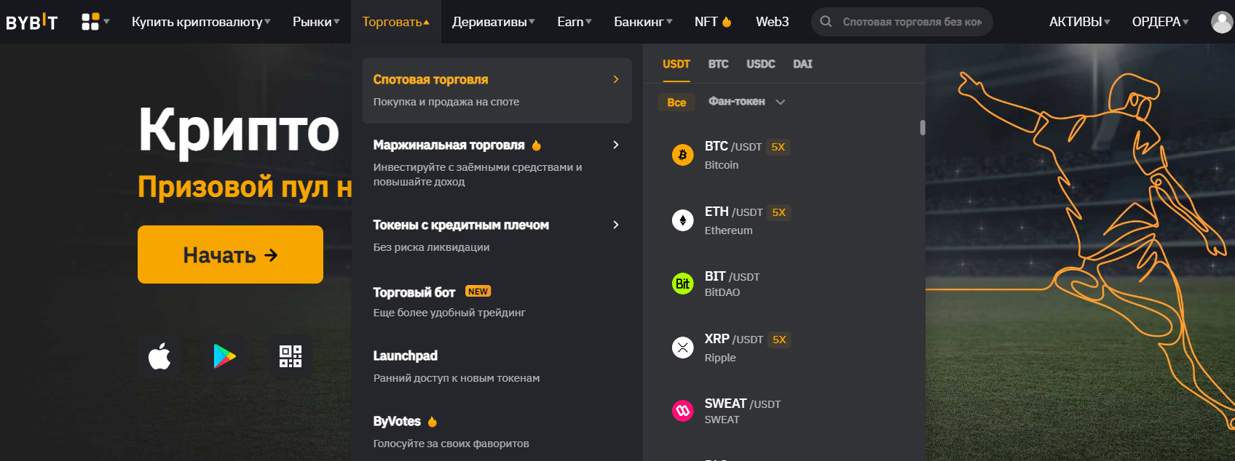Open the apps grid icon menu
Image resolution: width=1235 pixels, height=461 pixels.
tap(95, 22)
